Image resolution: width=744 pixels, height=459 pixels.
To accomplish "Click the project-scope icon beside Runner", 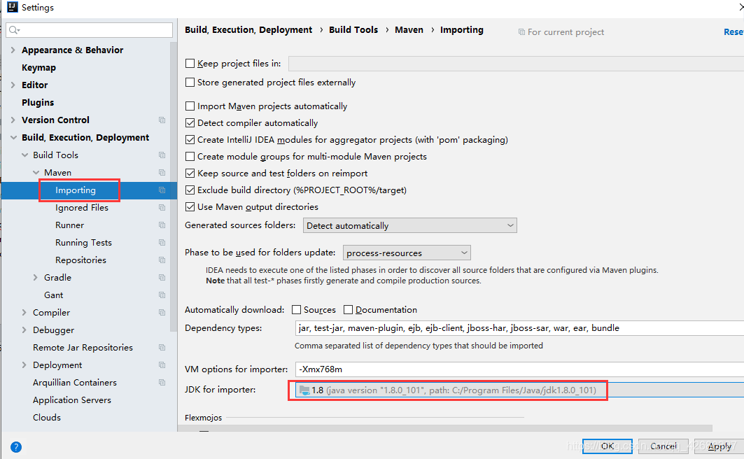I will click(x=162, y=225).
